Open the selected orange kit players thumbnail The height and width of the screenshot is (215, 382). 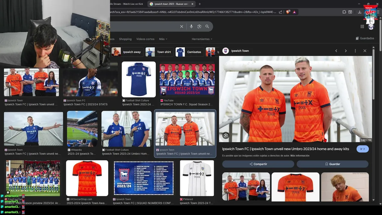coord(185,129)
